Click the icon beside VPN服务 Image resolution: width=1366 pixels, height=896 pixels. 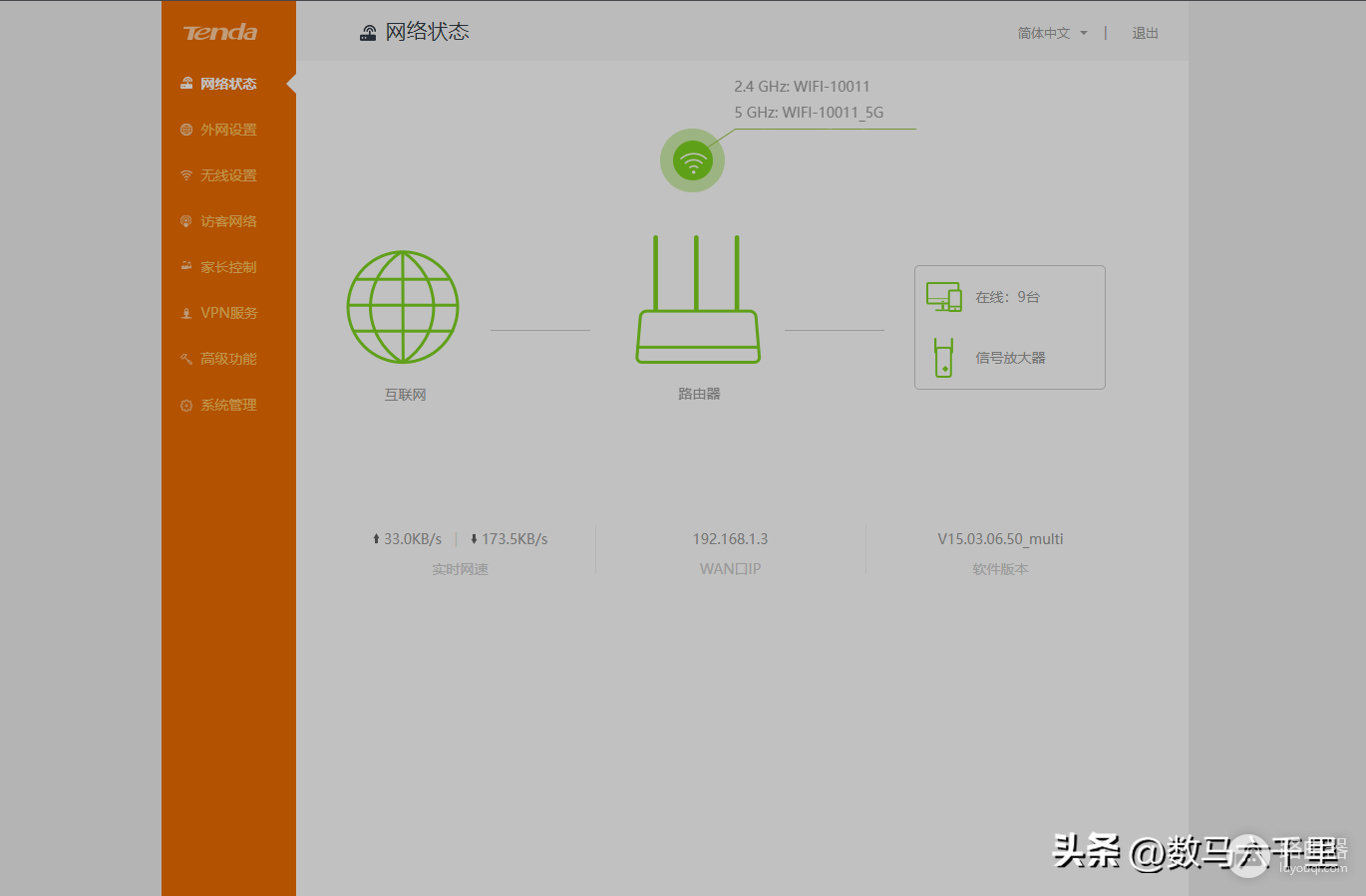click(x=186, y=313)
